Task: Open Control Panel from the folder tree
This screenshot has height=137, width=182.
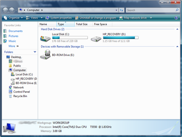Action: coord(22,92)
